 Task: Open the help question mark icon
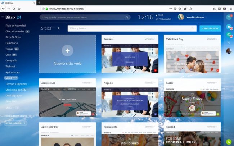tap(229, 17)
